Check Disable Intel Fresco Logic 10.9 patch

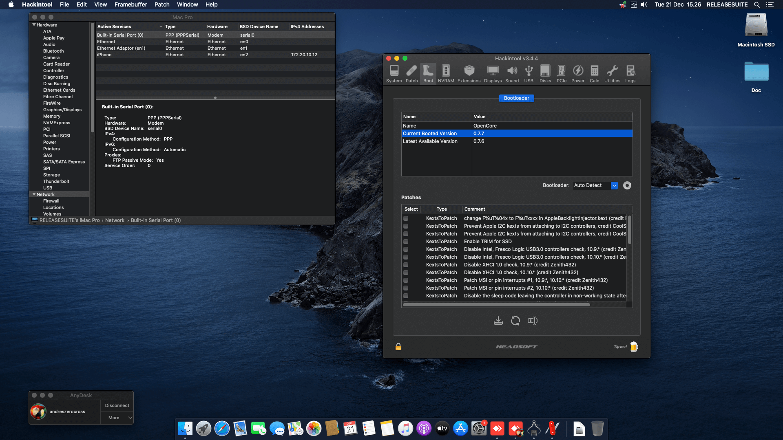406,249
